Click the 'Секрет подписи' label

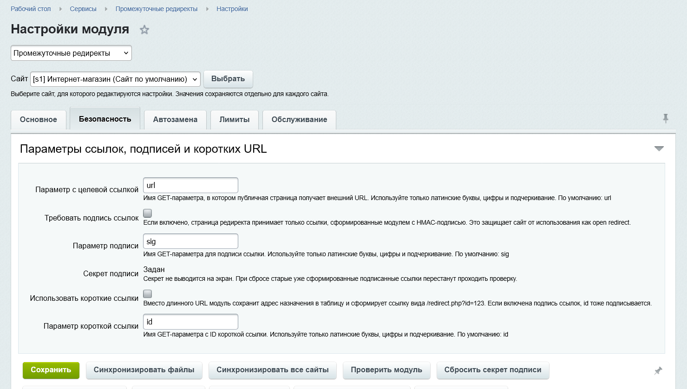click(111, 273)
